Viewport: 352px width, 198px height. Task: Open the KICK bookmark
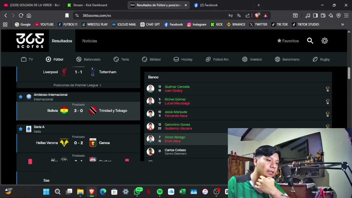click(217, 24)
